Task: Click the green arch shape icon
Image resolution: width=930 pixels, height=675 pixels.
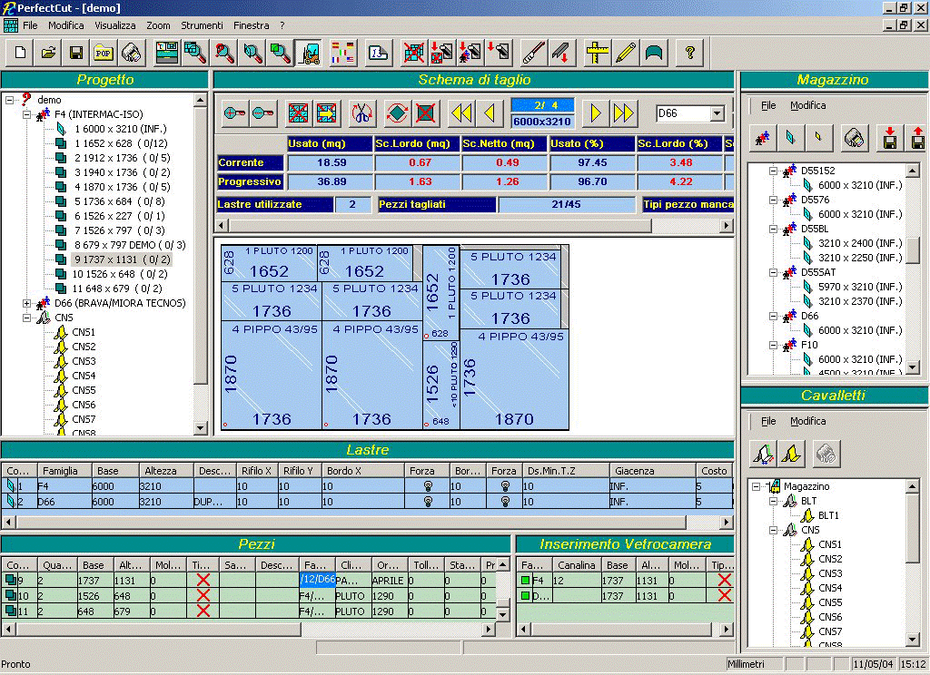Action: (x=654, y=53)
